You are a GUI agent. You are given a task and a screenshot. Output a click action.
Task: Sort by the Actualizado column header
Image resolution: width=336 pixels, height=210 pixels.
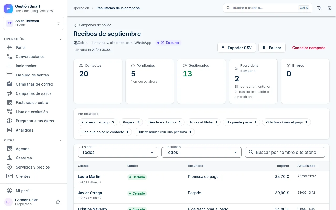click(306, 166)
